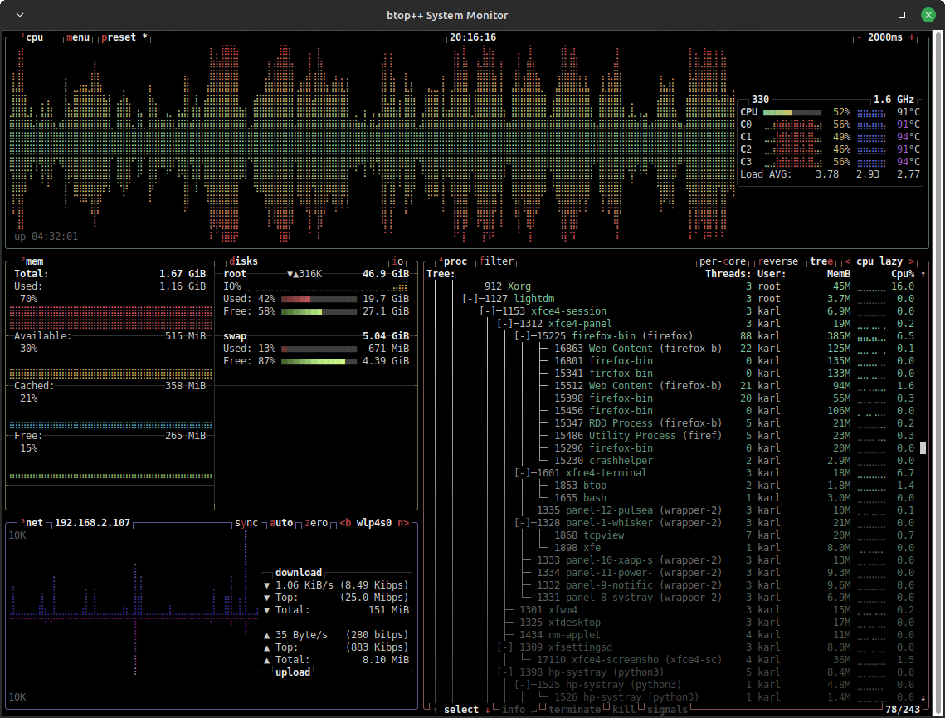Select previous sort column with left arrow
The width and height of the screenshot is (945, 718).
coord(847,261)
